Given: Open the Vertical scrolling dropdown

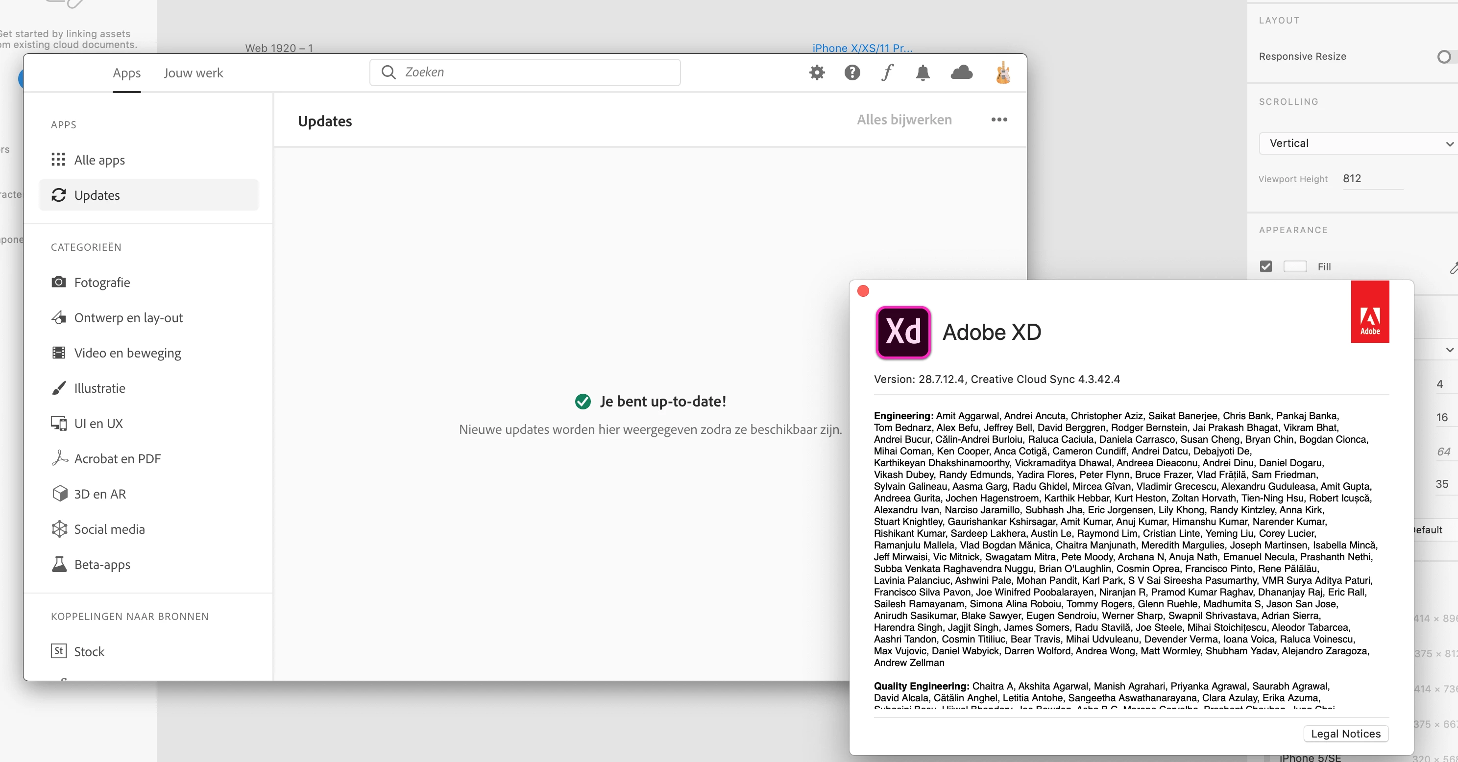Looking at the screenshot, I should tap(1359, 143).
